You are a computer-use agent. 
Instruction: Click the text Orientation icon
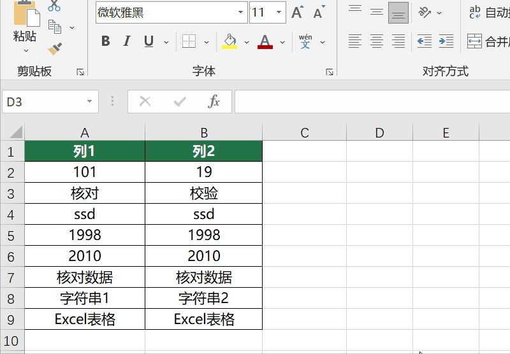pyautogui.click(x=426, y=12)
